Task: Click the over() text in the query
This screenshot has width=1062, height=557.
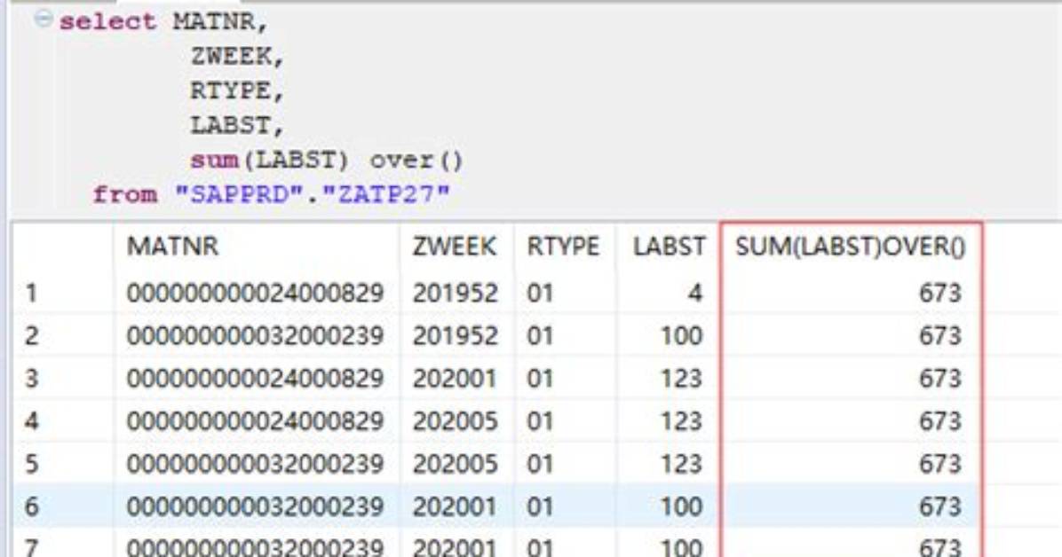Action: pos(416,161)
